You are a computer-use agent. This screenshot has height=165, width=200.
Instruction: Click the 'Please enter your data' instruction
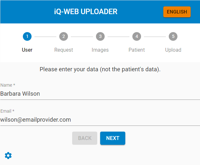click(100, 69)
